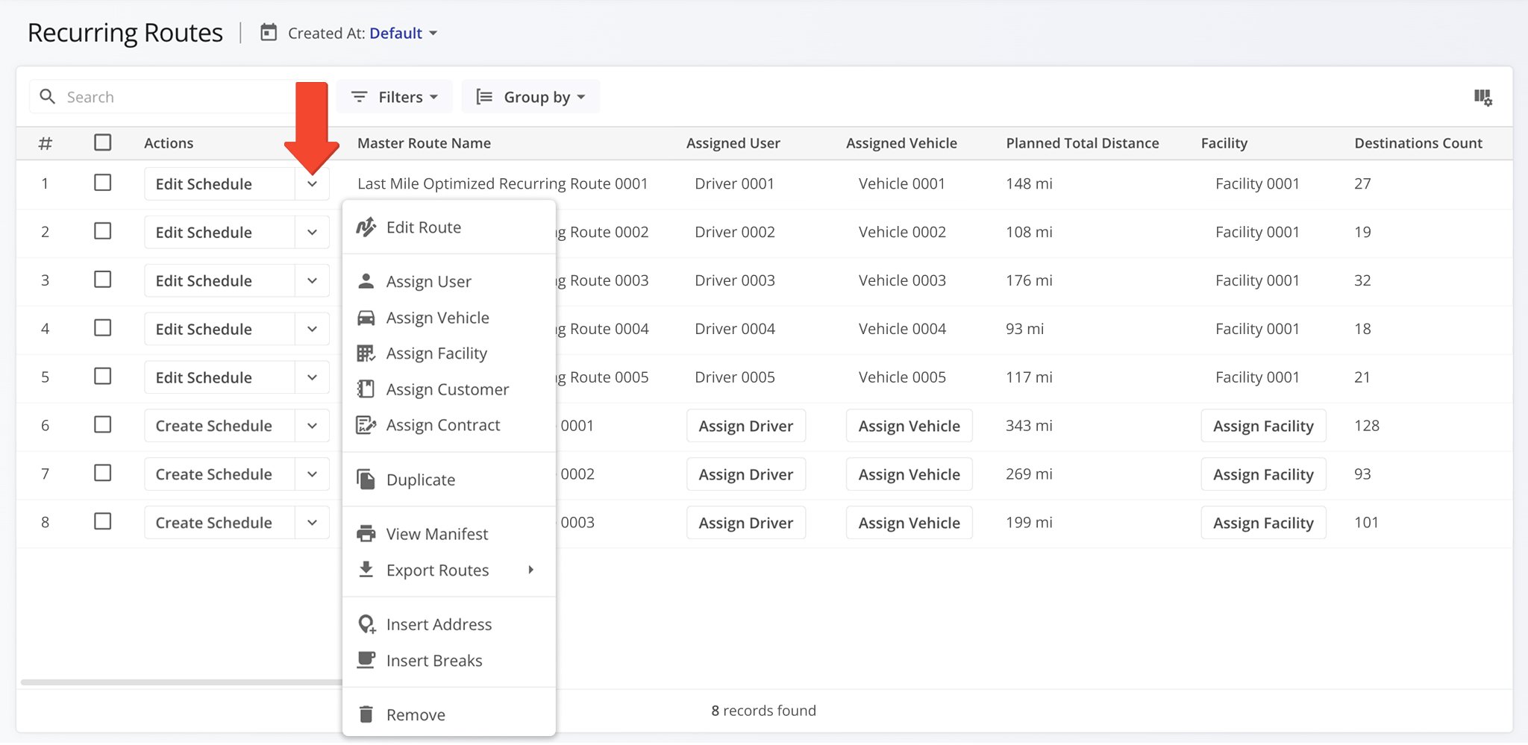This screenshot has height=745, width=1528.
Task: Click the Assign Facility building icon
Action: coord(366,353)
